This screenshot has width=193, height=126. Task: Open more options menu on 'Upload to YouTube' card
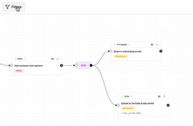(x=164, y=96)
